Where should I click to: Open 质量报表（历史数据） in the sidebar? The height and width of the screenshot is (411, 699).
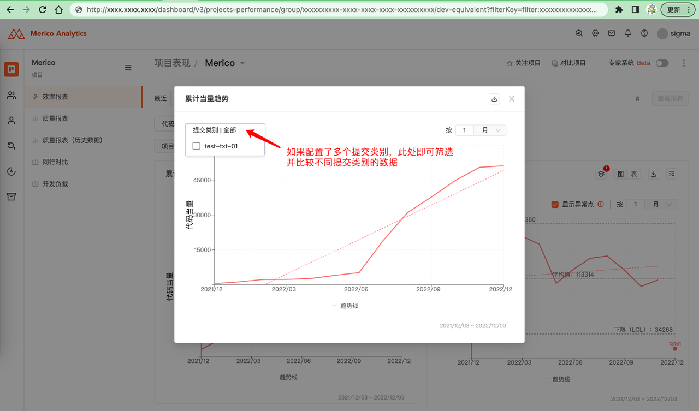click(83, 140)
